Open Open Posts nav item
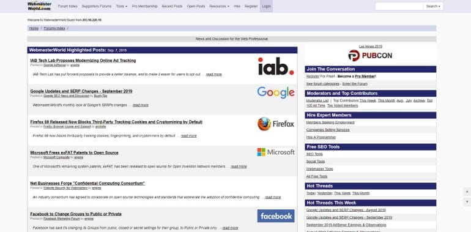471x232 pixels. (196, 6)
